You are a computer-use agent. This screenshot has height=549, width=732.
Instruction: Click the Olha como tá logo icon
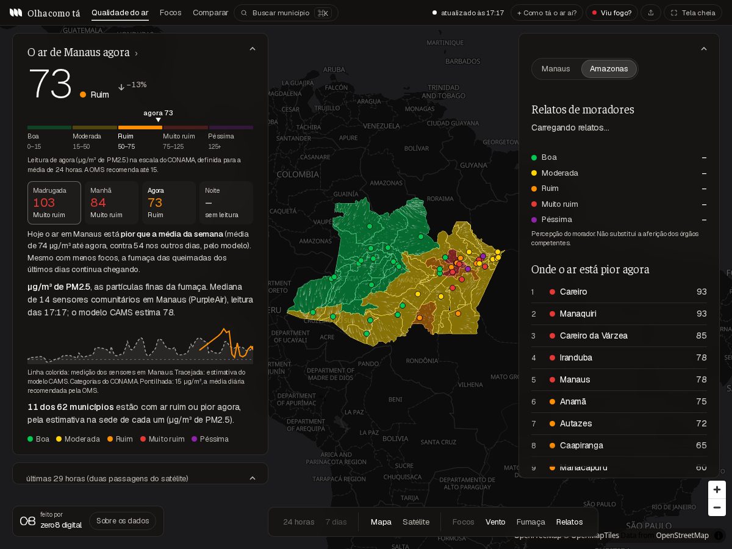click(x=16, y=13)
